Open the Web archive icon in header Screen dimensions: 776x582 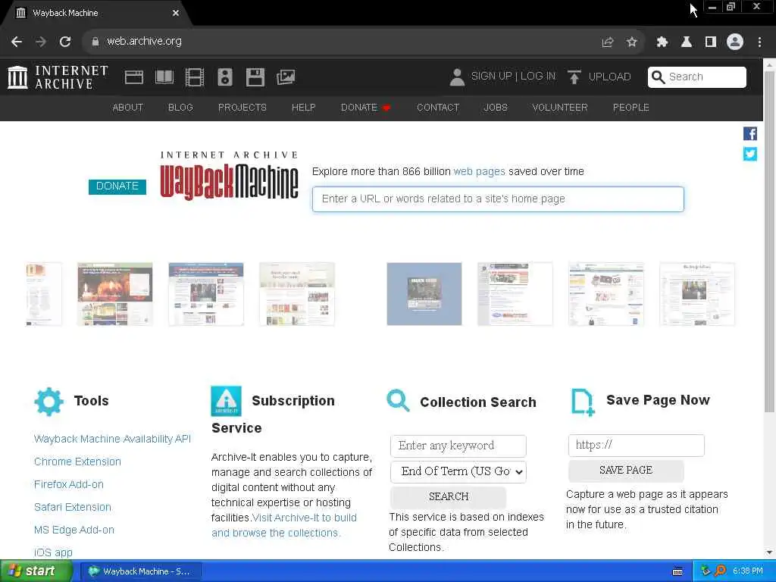[x=133, y=77]
